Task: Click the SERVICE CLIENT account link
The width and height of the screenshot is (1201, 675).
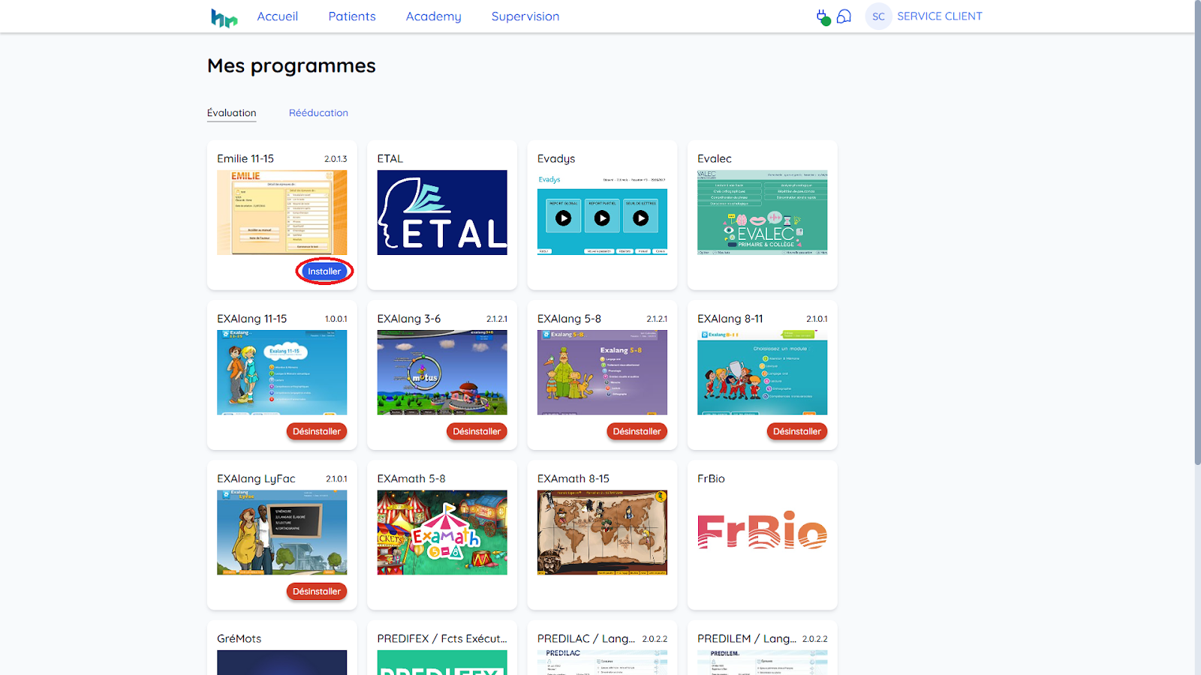Action: tap(940, 16)
